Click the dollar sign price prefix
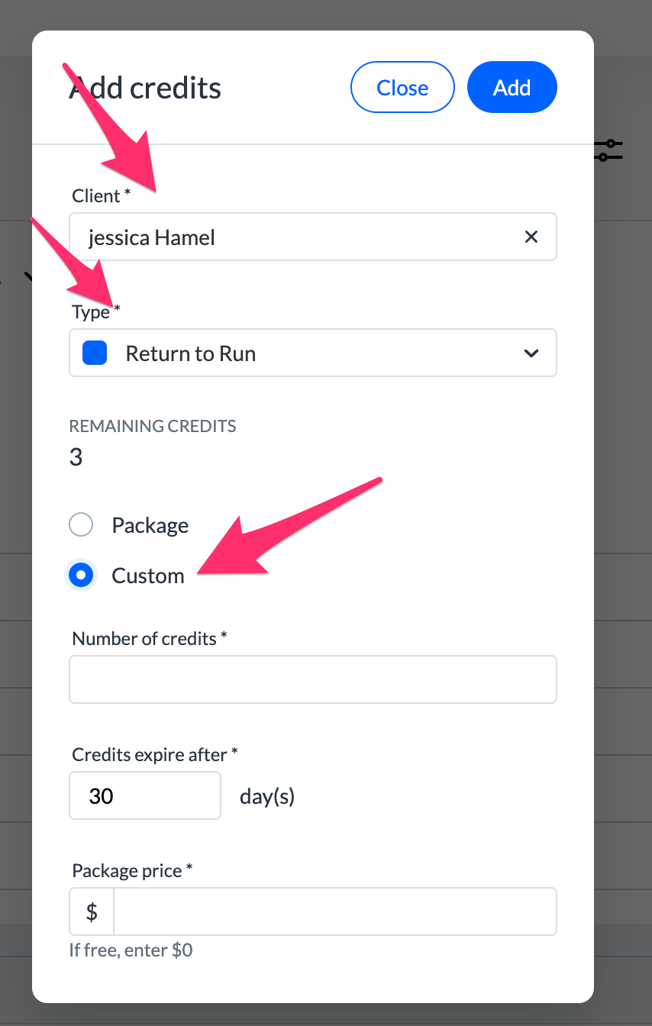 [x=92, y=911]
